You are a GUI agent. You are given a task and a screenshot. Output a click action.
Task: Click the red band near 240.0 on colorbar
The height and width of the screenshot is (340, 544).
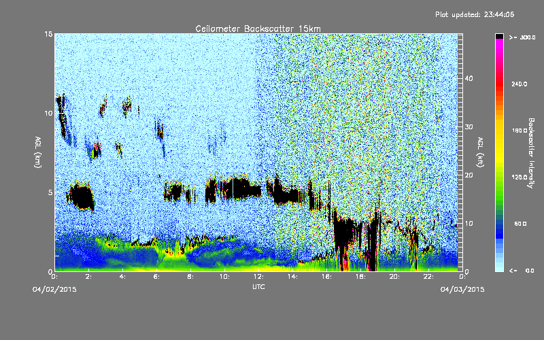coord(499,84)
